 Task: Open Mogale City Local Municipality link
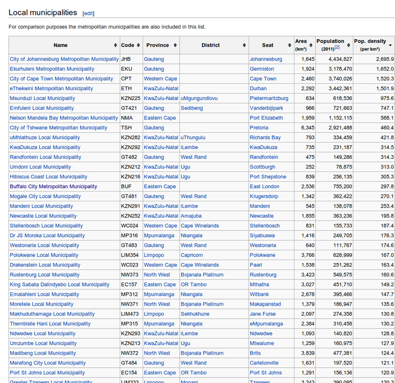[45, 197]
